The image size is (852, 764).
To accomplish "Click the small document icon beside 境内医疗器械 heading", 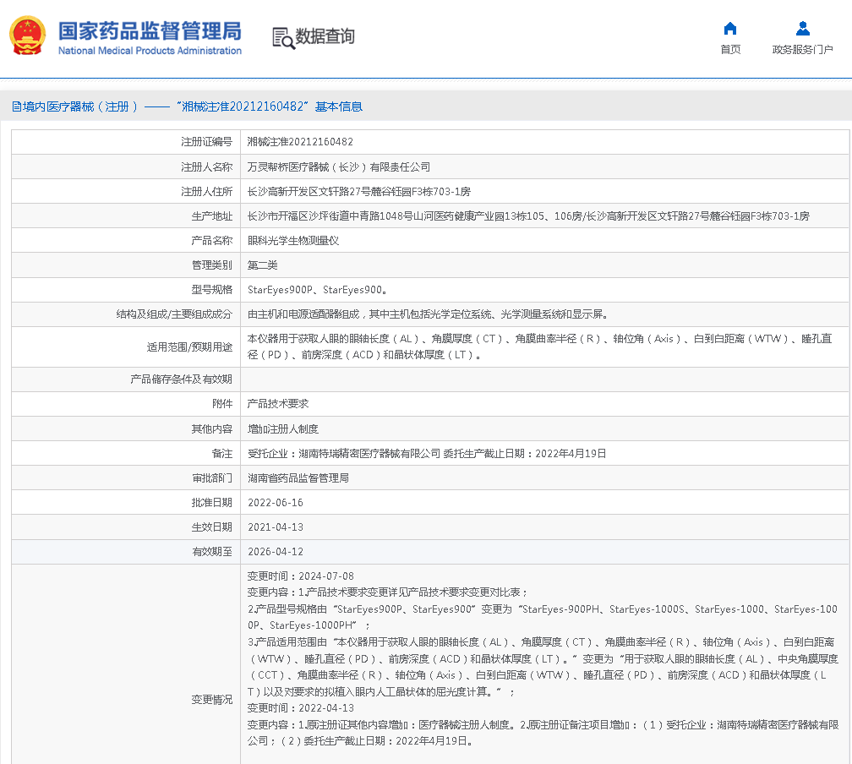I will tap(16, 106).
